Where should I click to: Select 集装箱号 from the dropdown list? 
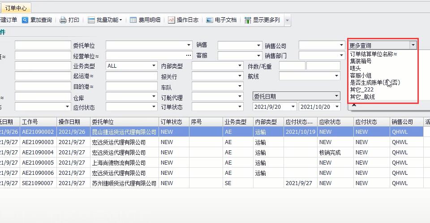[x=361, y=61]
